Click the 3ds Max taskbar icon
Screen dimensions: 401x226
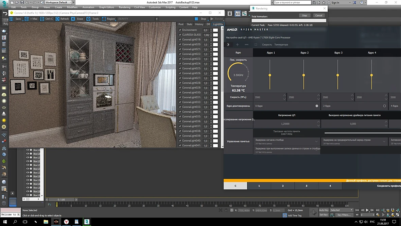coord(87,222)
